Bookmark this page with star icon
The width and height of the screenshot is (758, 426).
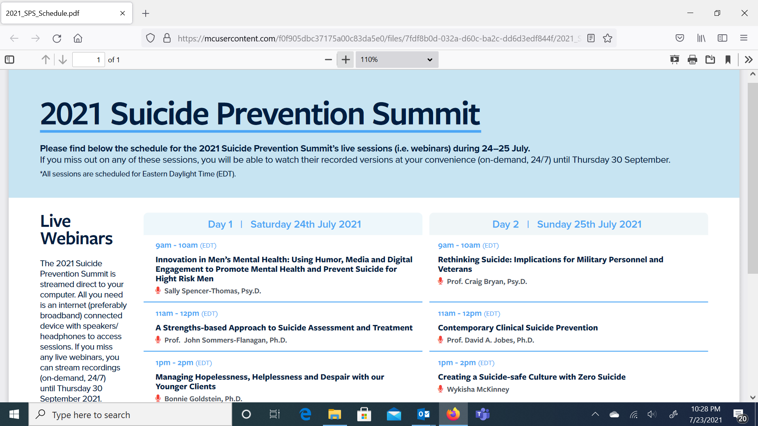point(608,38)
